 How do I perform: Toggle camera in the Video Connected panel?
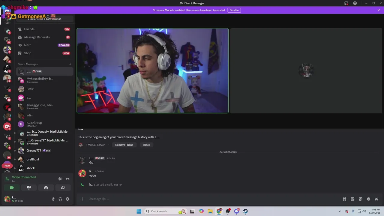(12, 187)
